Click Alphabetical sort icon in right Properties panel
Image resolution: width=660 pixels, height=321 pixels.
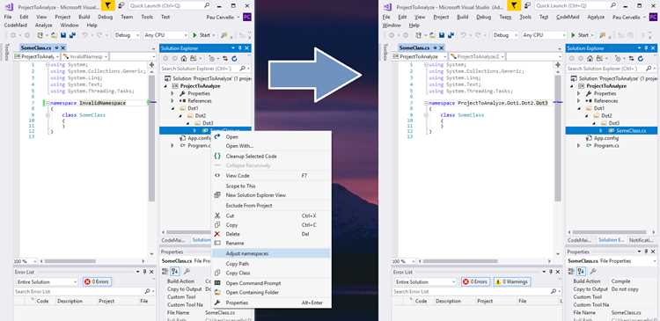pos(582,272)
